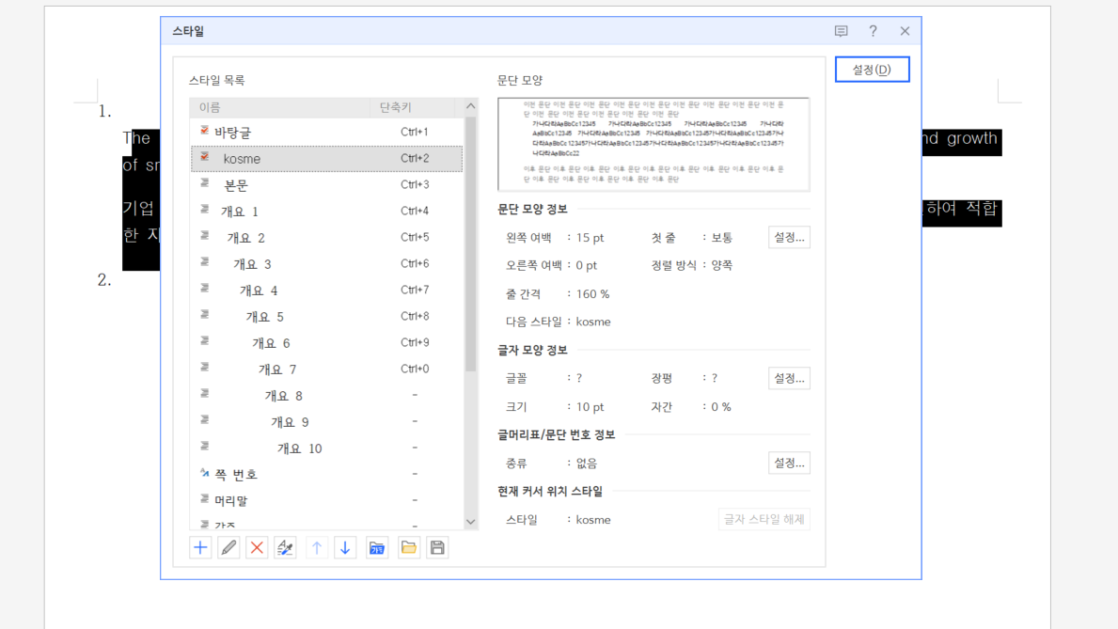Choose the 쪽 번호 style entry
The image size is (1118, 629).
236,475
